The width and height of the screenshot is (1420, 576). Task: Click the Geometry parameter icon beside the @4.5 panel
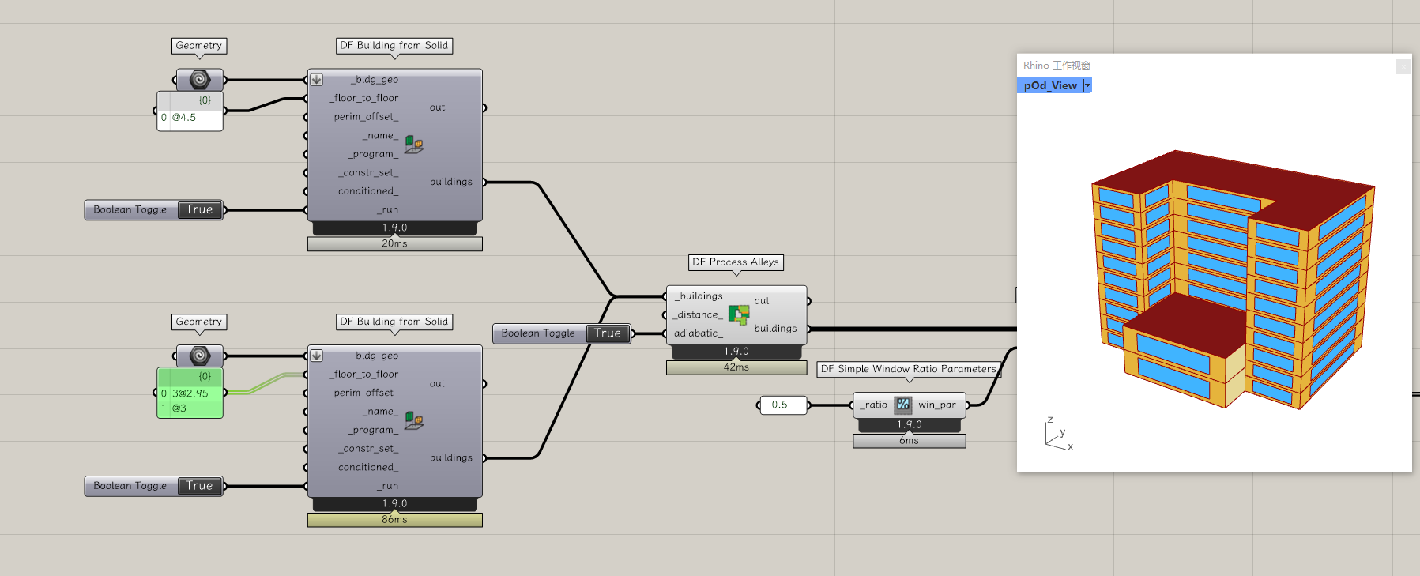click(199, 79)
